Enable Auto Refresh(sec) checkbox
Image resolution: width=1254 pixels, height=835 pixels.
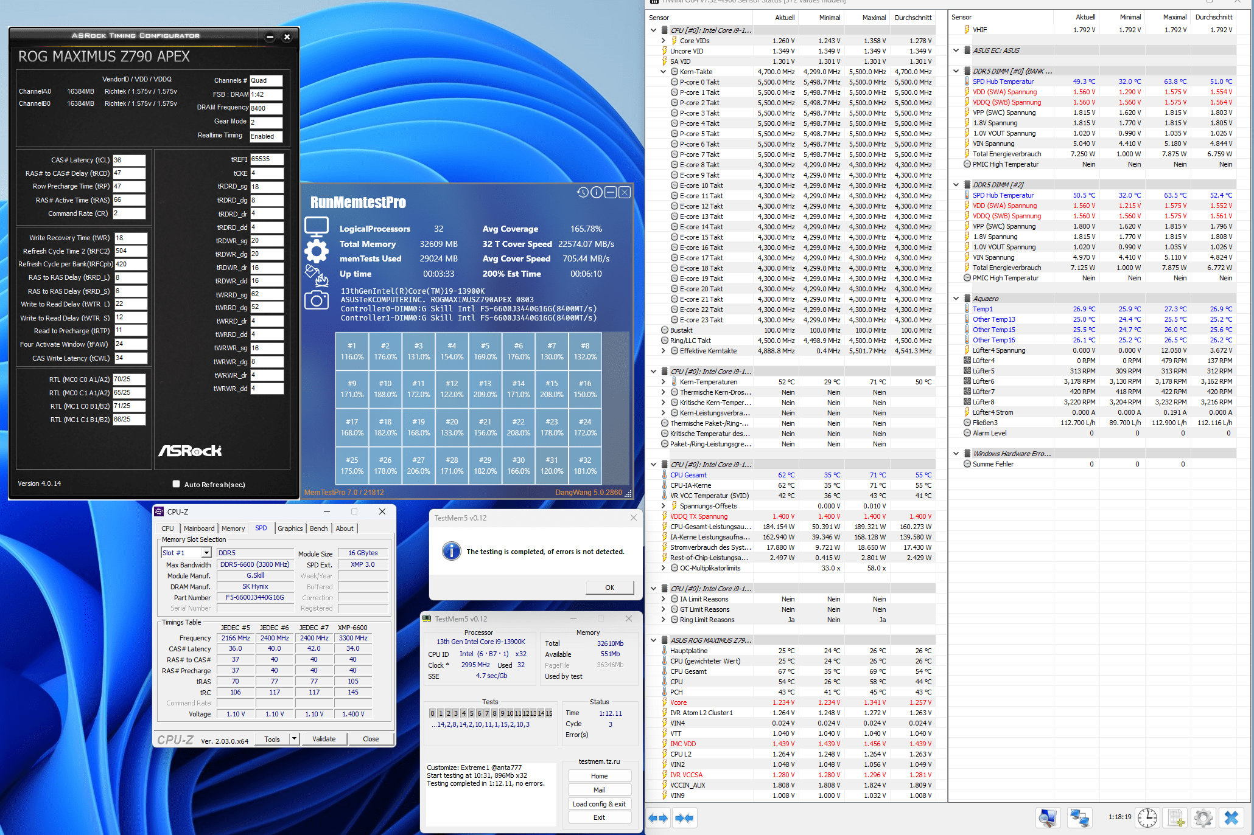(177, 484)
